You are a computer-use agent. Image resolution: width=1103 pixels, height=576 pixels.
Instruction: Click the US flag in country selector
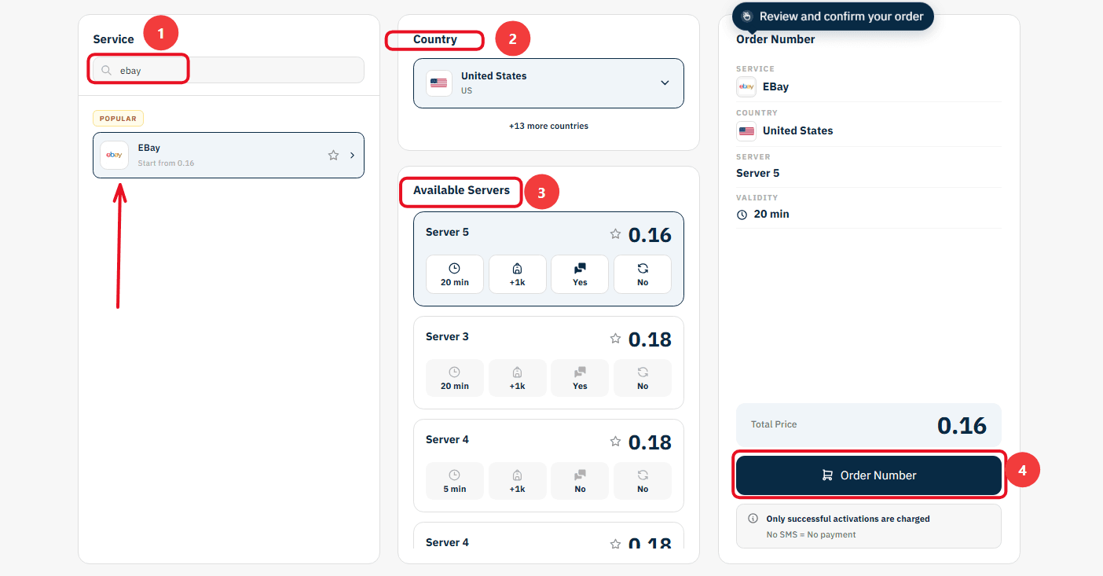[439, 83]
